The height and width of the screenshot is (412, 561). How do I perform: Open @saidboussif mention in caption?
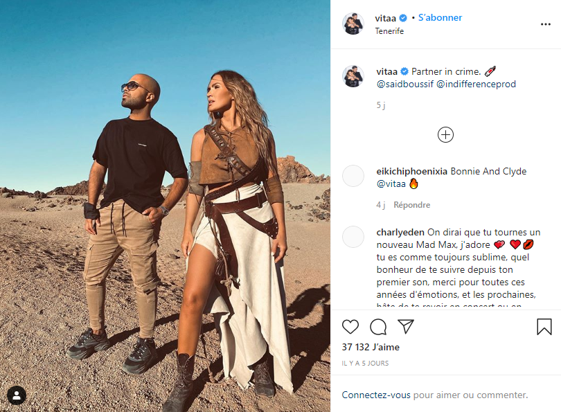click(x=405, y=84)
